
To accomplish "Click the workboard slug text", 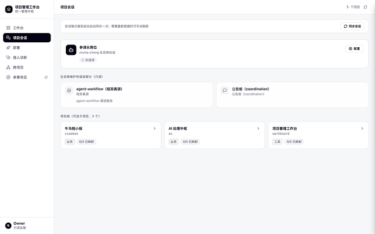I will click(281, 134).
